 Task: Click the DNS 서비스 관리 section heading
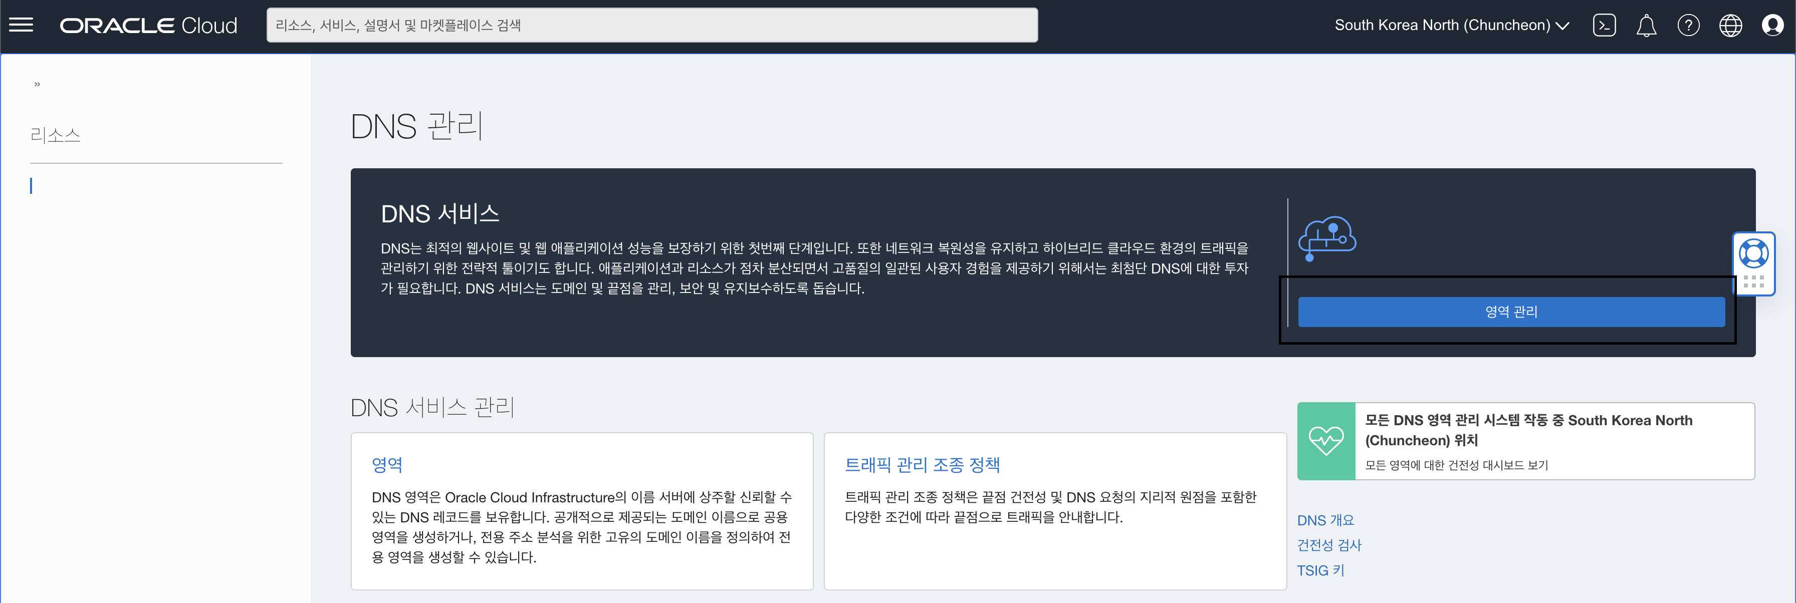coord(432,407)
